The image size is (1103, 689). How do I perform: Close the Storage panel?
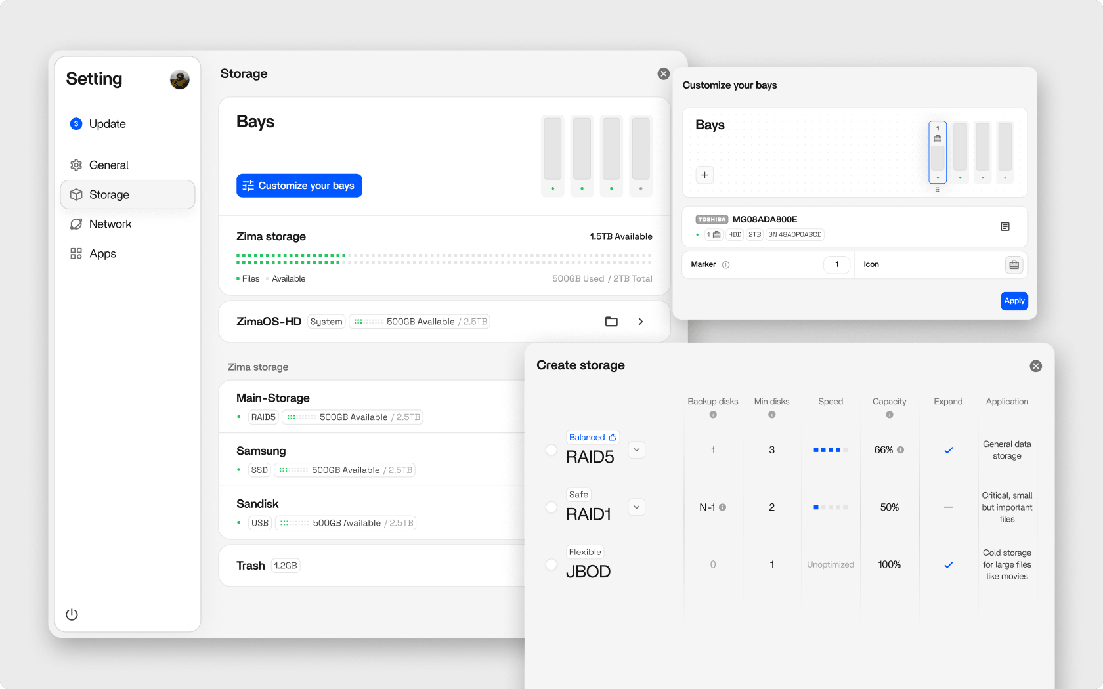(664, 74)
